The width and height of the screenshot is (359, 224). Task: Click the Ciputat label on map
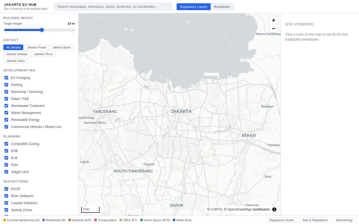point(149,164)
